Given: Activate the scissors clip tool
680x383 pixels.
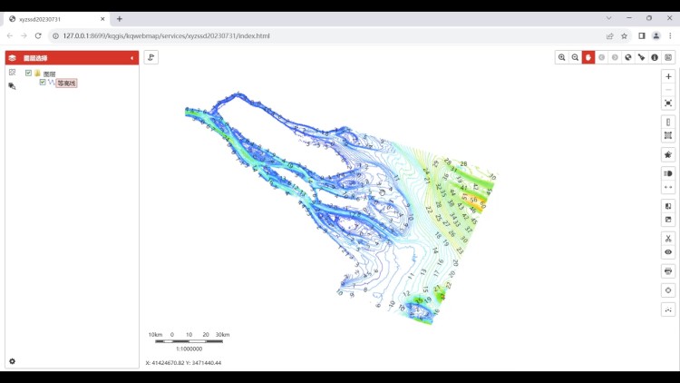Looking at the screenshot, I should [668, 239].
